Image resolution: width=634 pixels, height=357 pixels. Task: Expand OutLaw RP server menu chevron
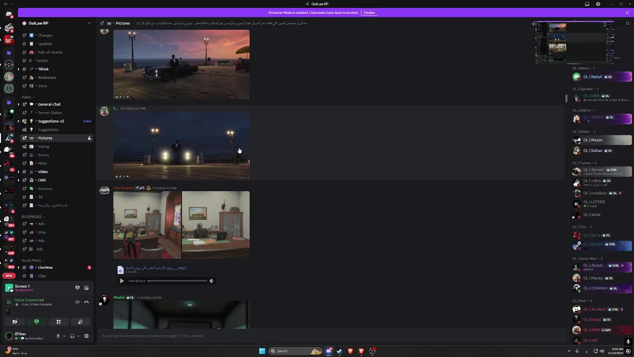[89, 23]
